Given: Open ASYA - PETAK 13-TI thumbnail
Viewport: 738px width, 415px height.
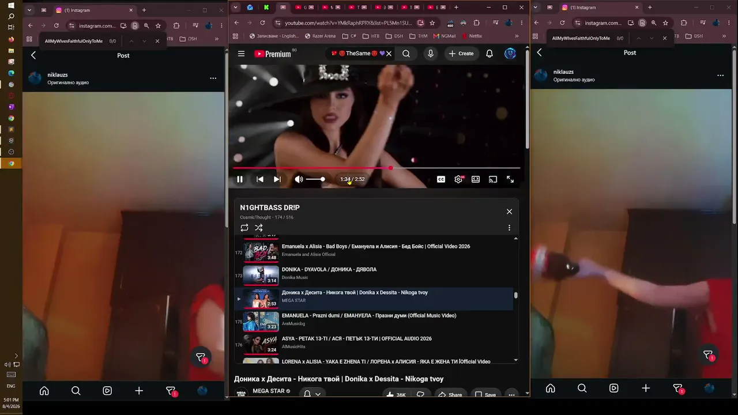Looking at the screenshot, I should pyautogui.click(x=261, y=344).
